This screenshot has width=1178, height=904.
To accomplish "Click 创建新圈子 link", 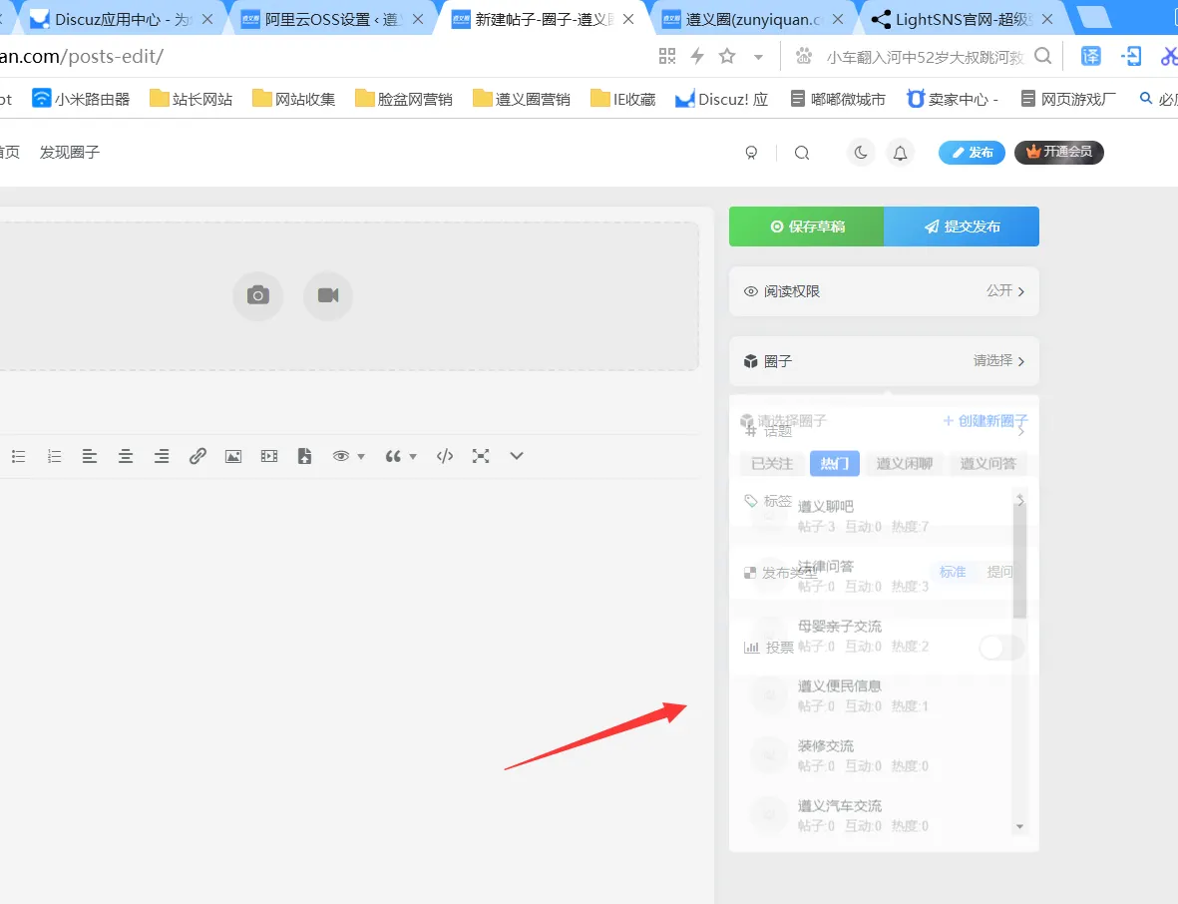I will coord(985,421).
